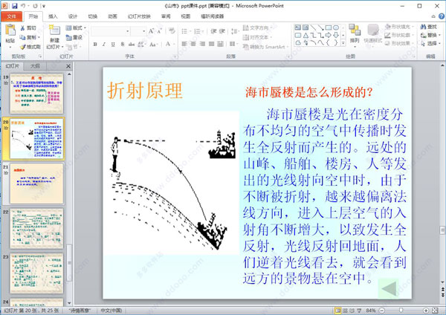
Task: Close the slide thumbnail pane
Action: pyautogui.click(x=68, y=66)
